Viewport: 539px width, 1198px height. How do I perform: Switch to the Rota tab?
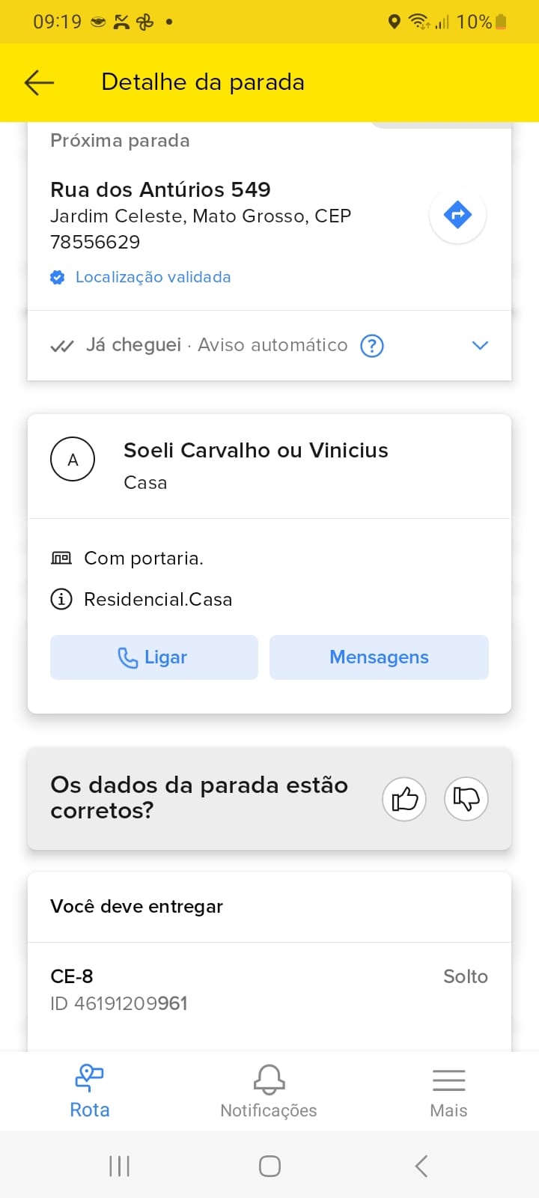pyautogui.click(x=90, y=1090)
